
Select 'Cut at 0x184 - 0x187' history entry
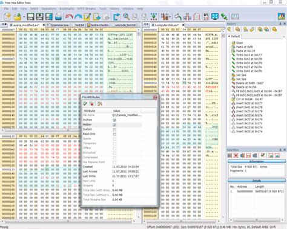pos(249,99)
